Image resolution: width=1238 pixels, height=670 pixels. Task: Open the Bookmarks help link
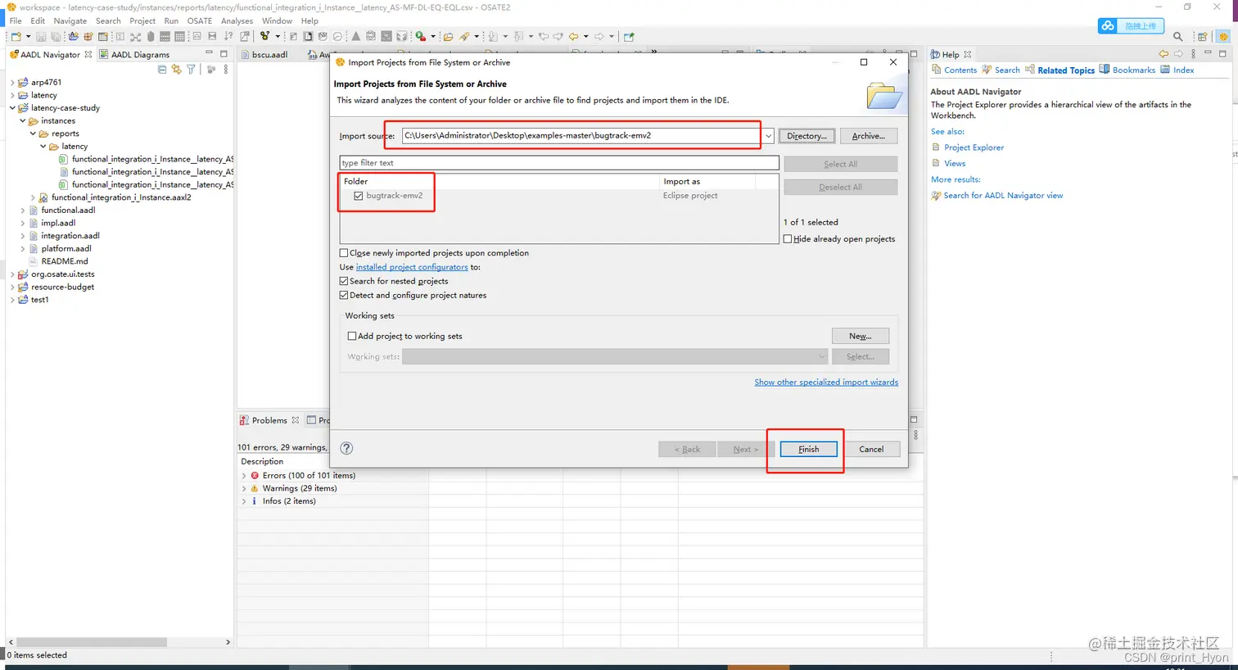point(1134,70)
